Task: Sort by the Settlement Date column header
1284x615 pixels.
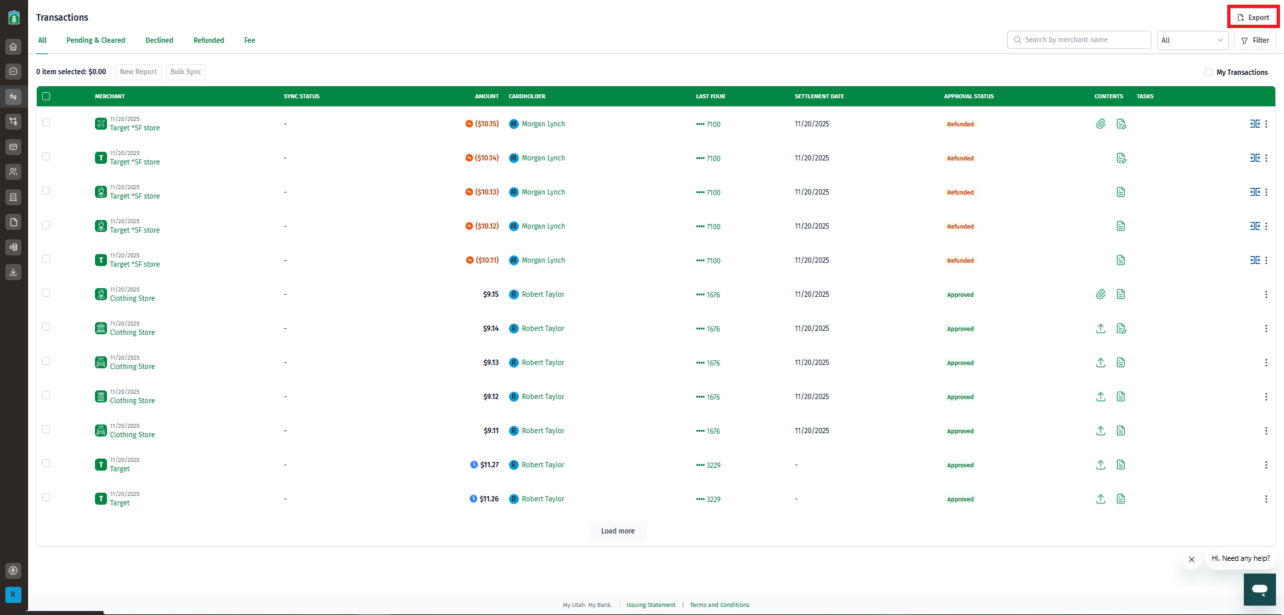Action: (819, 96)
